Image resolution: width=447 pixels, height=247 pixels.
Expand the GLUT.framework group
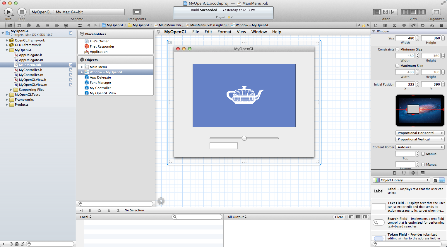tap(7, 45)
